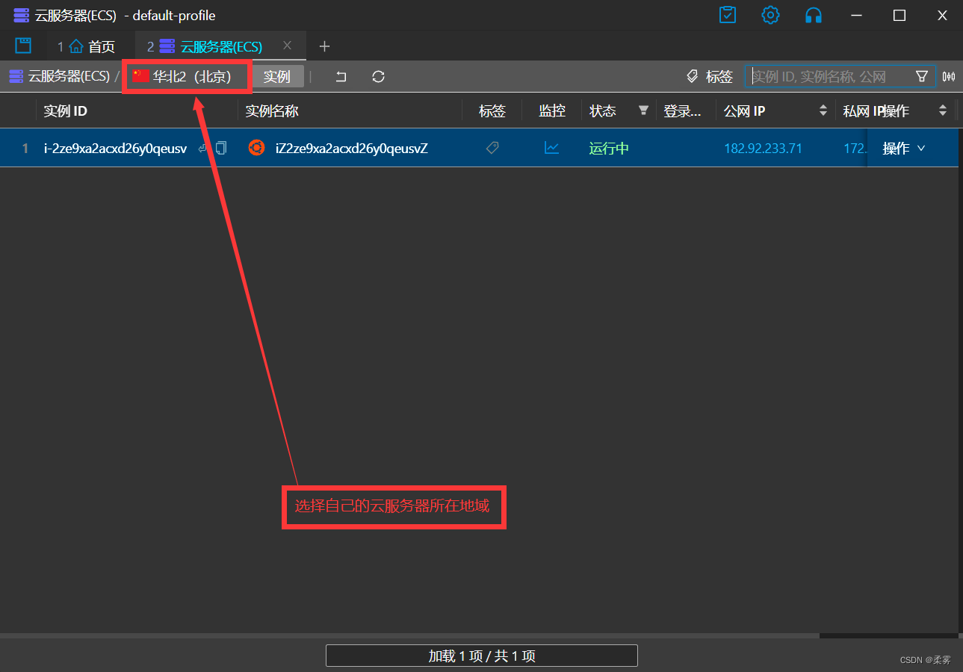The image size is (963, 672).
Task: Click the back/return arrow icon in toolbar
Action: click(x=341, y=76)
